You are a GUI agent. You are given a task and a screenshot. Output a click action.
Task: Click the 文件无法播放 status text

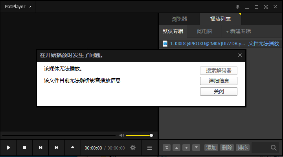tap(264, 43)
